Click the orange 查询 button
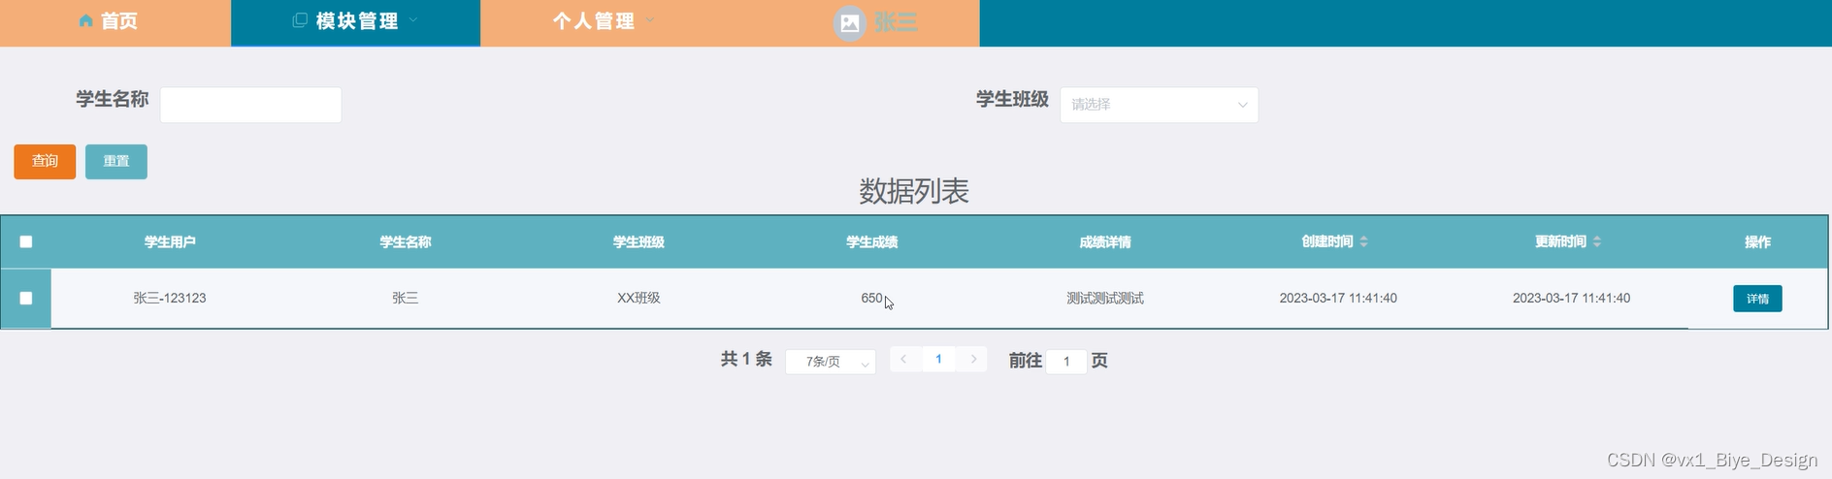The height and width of the screenshot is (479, 1832). (x=45, y=162)
